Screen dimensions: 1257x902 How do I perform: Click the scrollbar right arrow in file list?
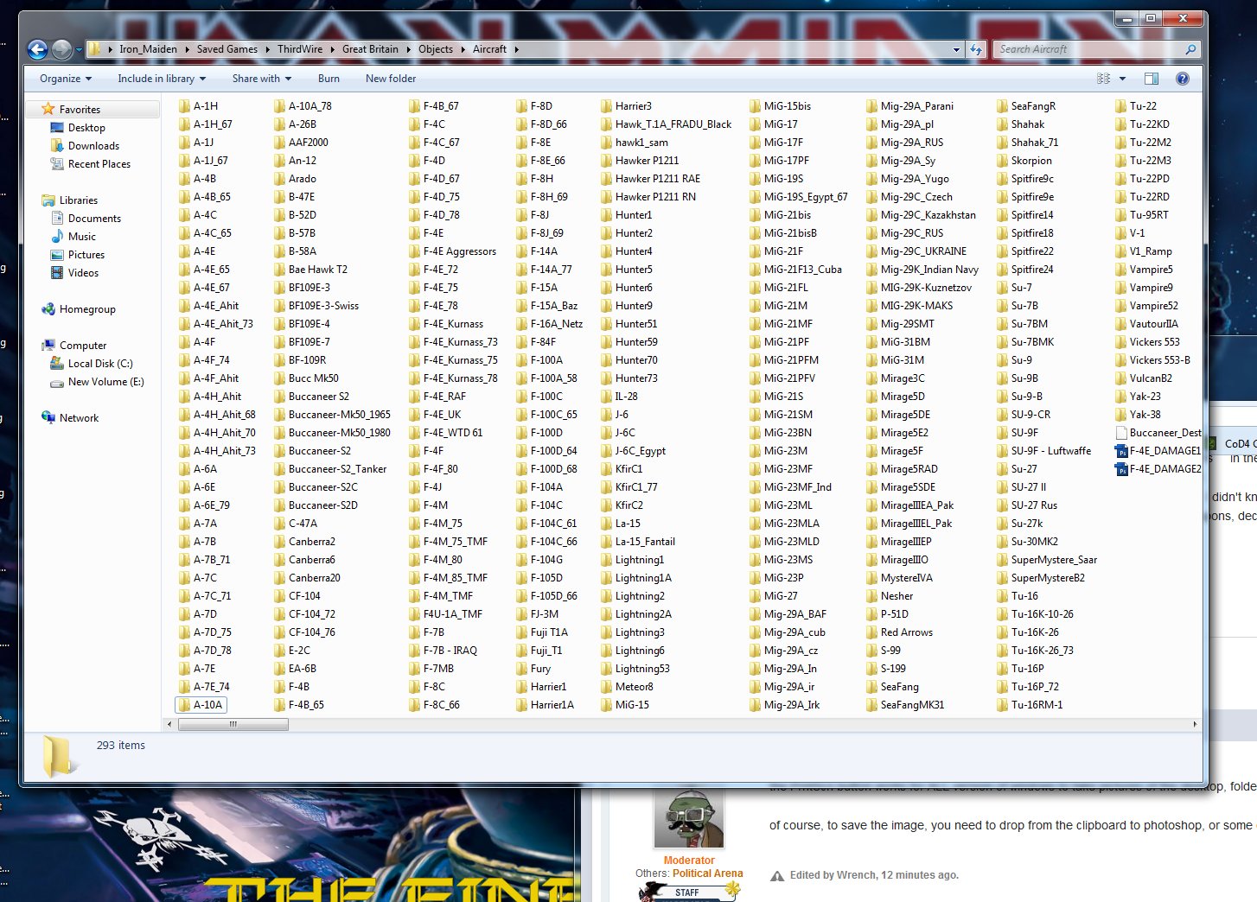click(x=1195, y=724)
